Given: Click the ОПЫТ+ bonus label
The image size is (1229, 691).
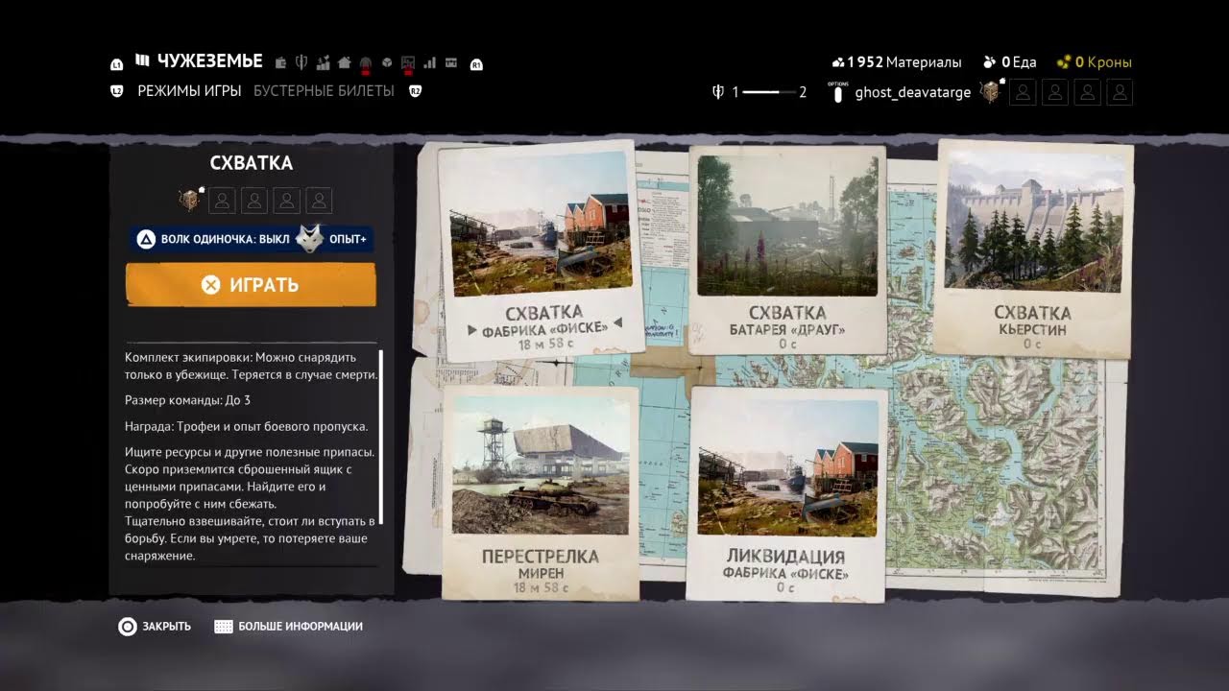Looking at the screenshot, I should 349,239.
